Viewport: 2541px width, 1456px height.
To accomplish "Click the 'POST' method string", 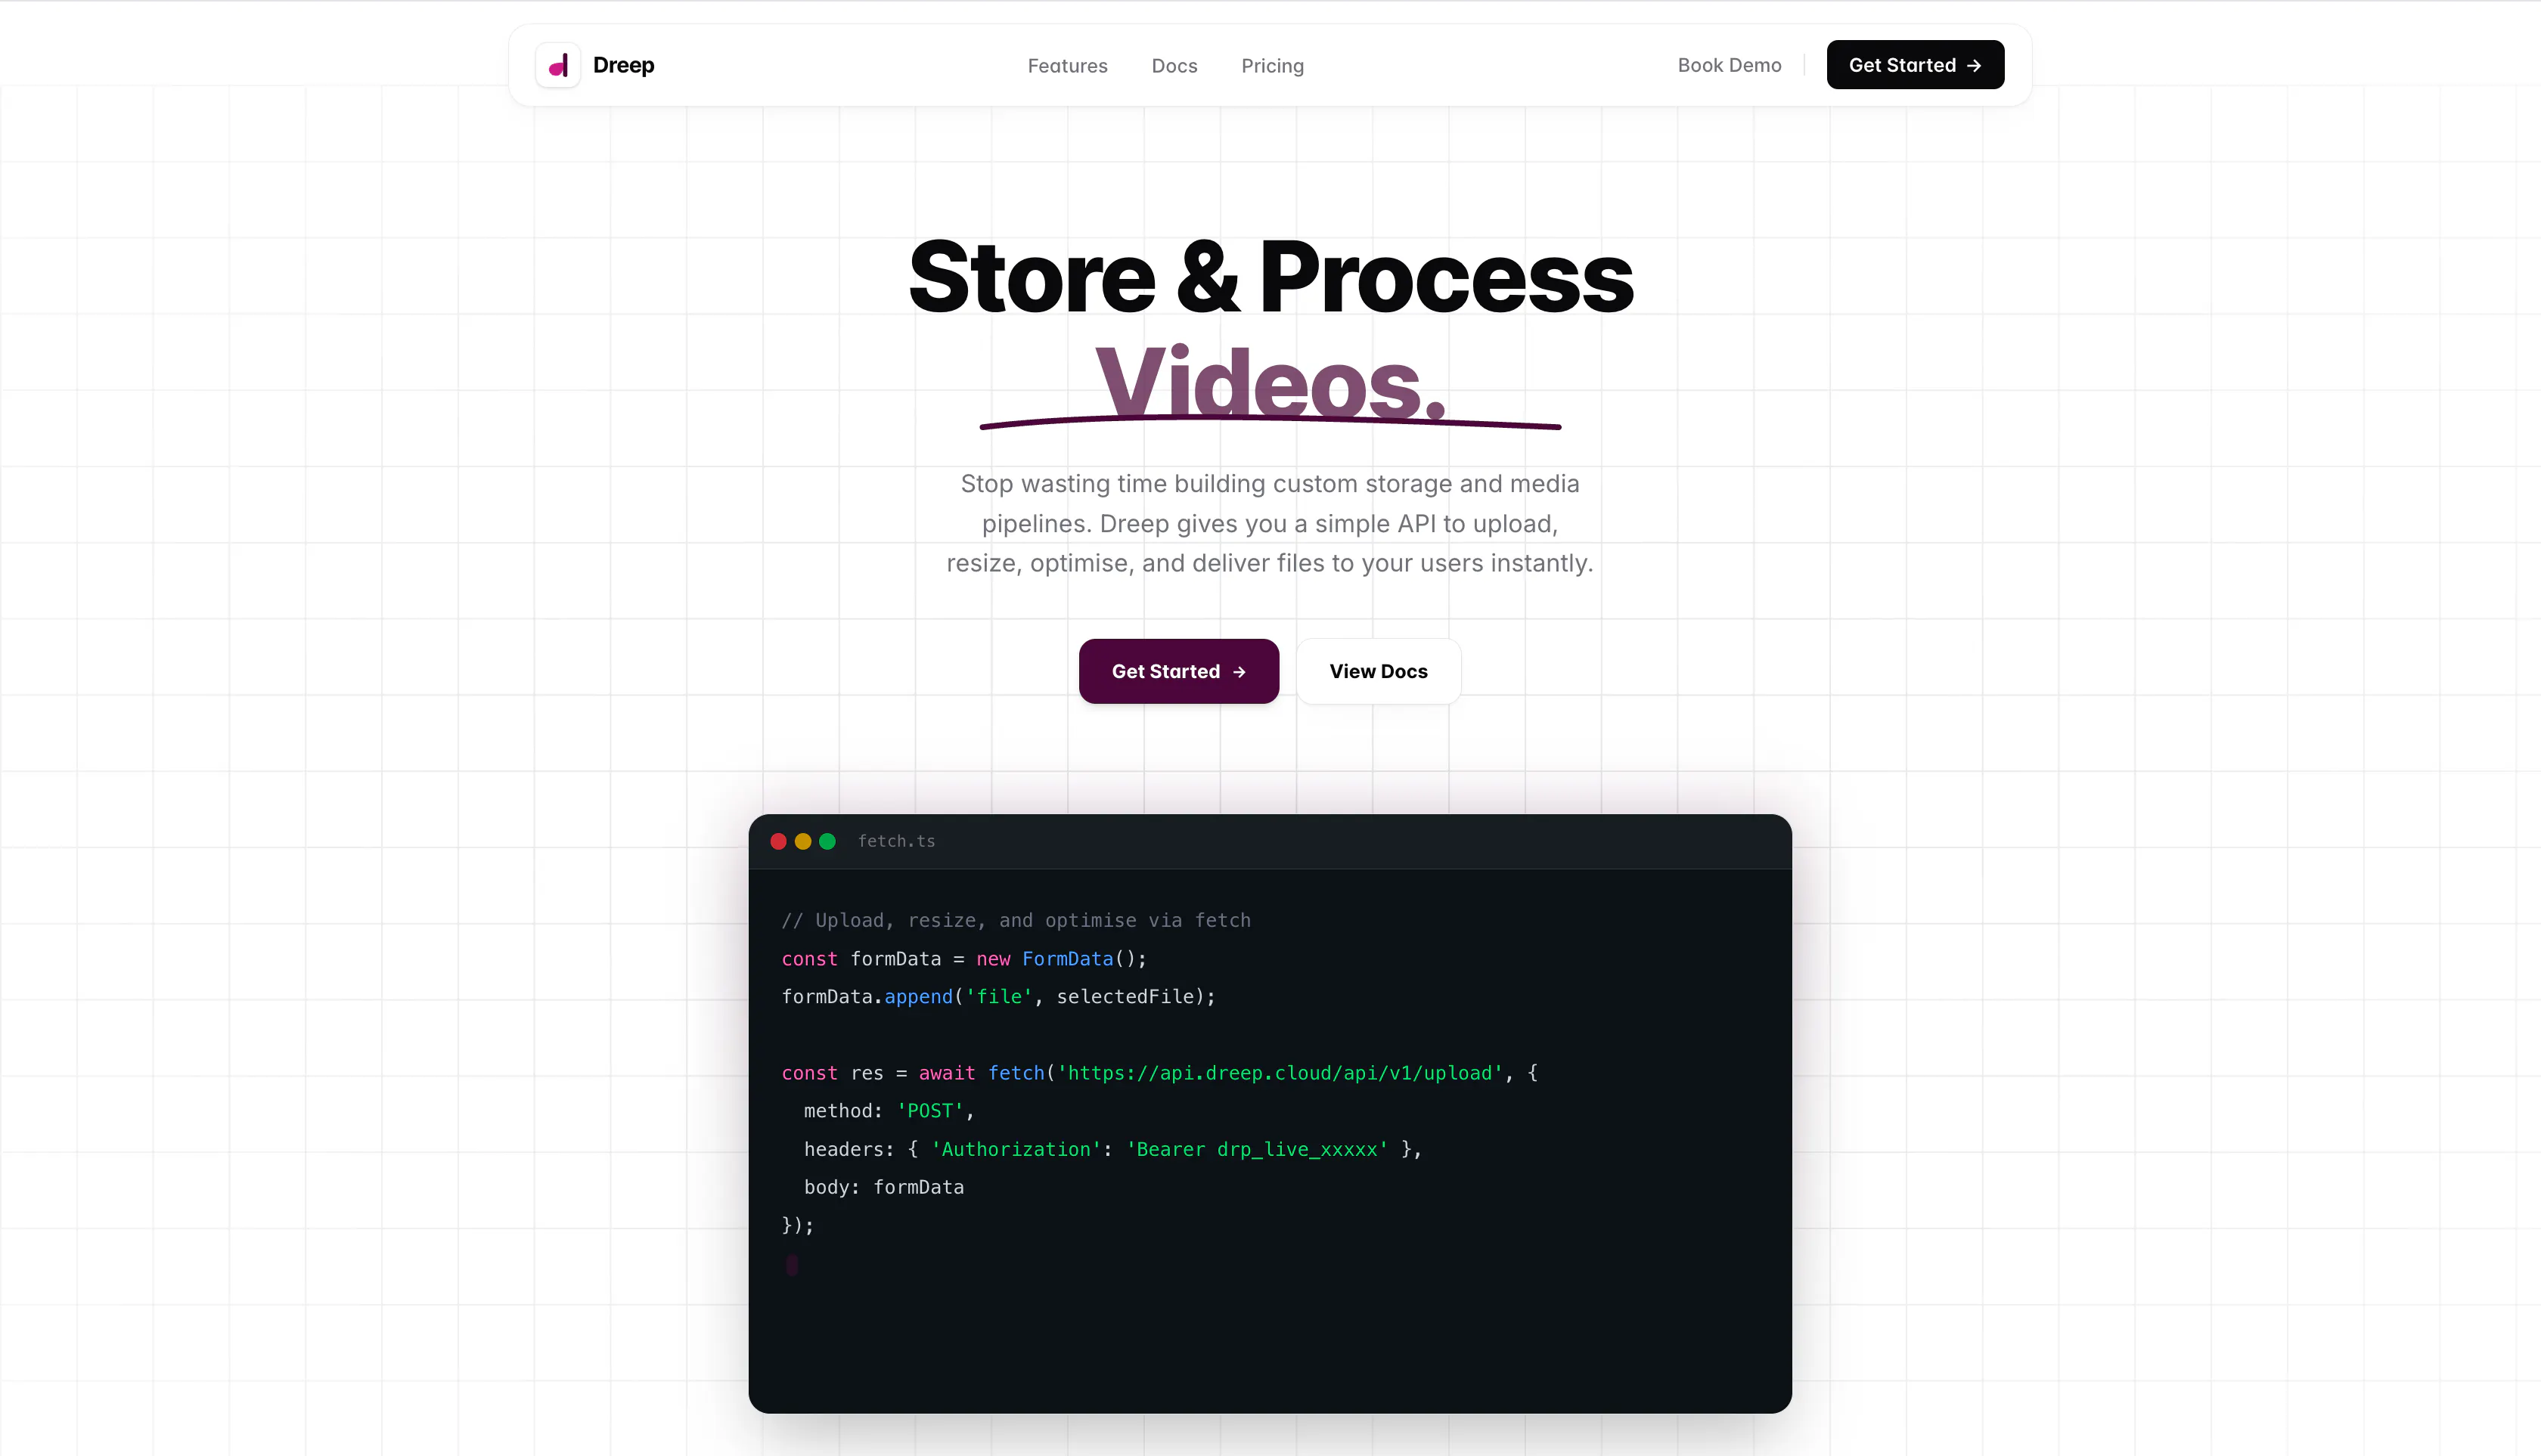I will (929, 1111).
